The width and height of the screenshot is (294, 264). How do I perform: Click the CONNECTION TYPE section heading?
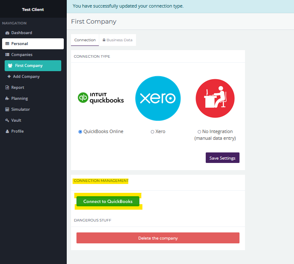pos(92,56)
